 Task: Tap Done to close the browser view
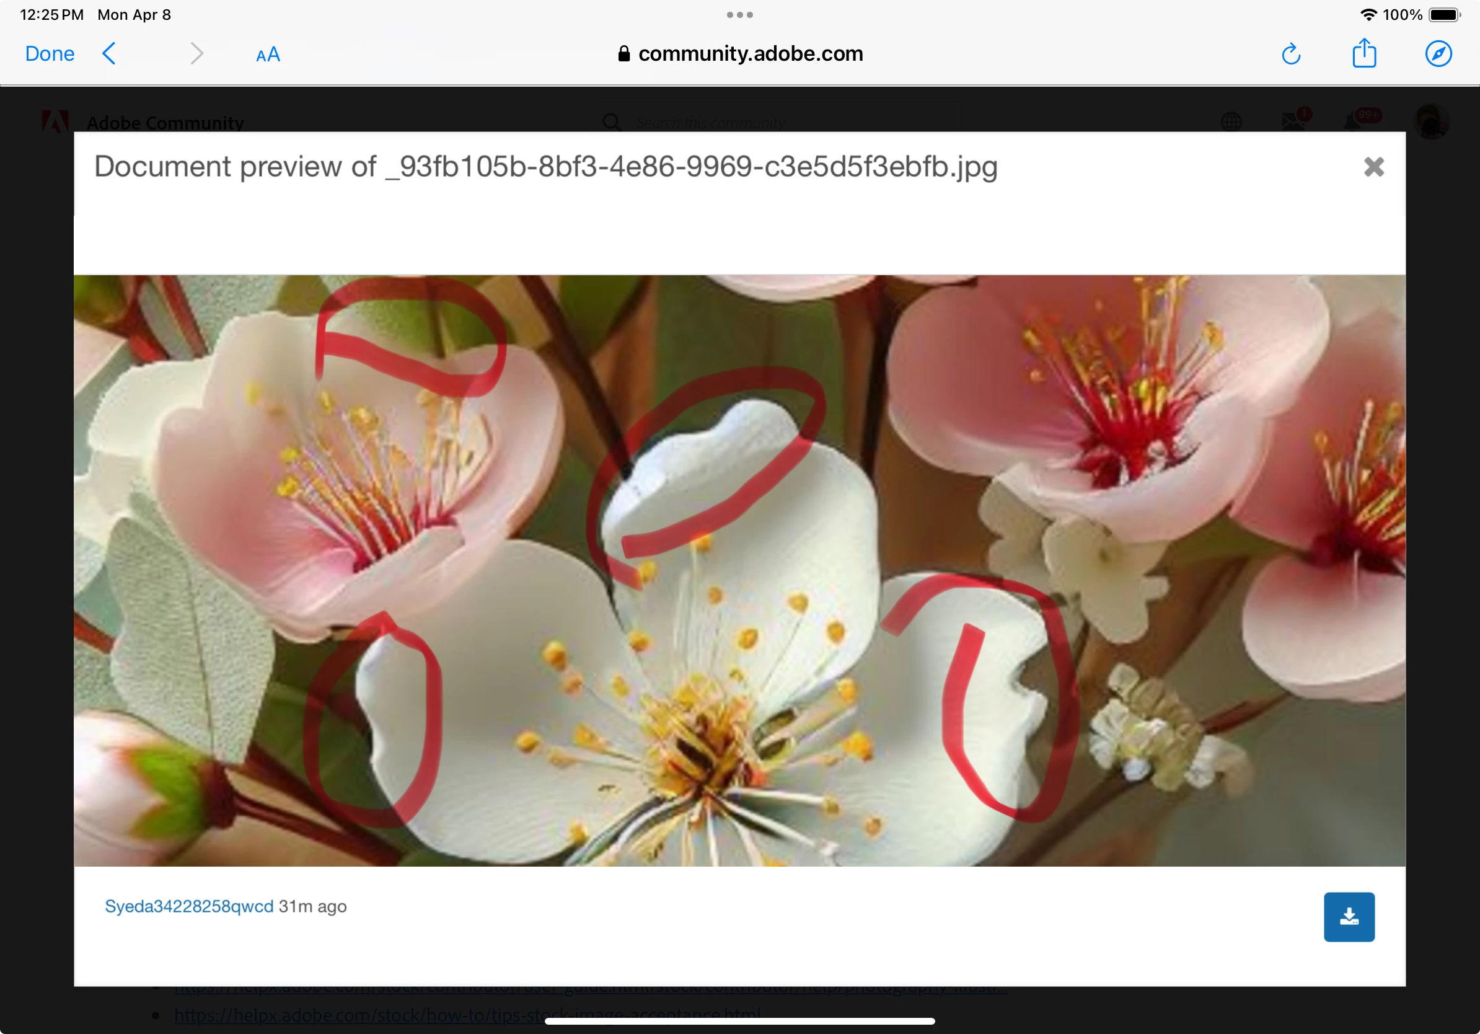(50, 53)
